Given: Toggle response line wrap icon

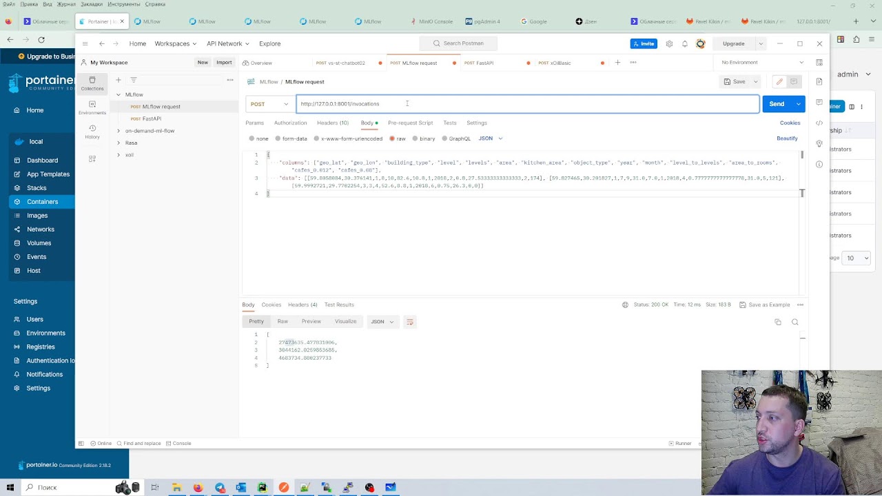Looking at the screenshot, I should tap(409, 322).
